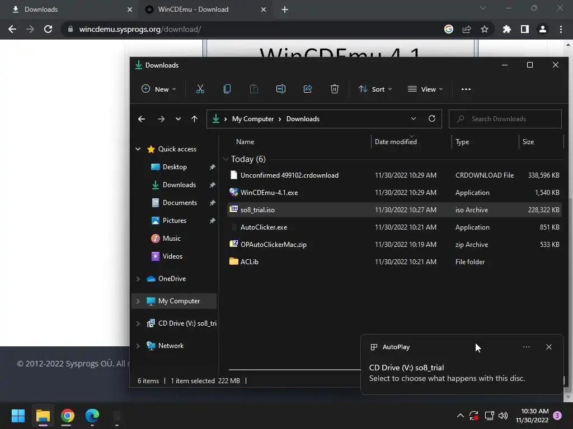573x429 pixels.
Task: Sort by Type column header
Action: [462, 141]
